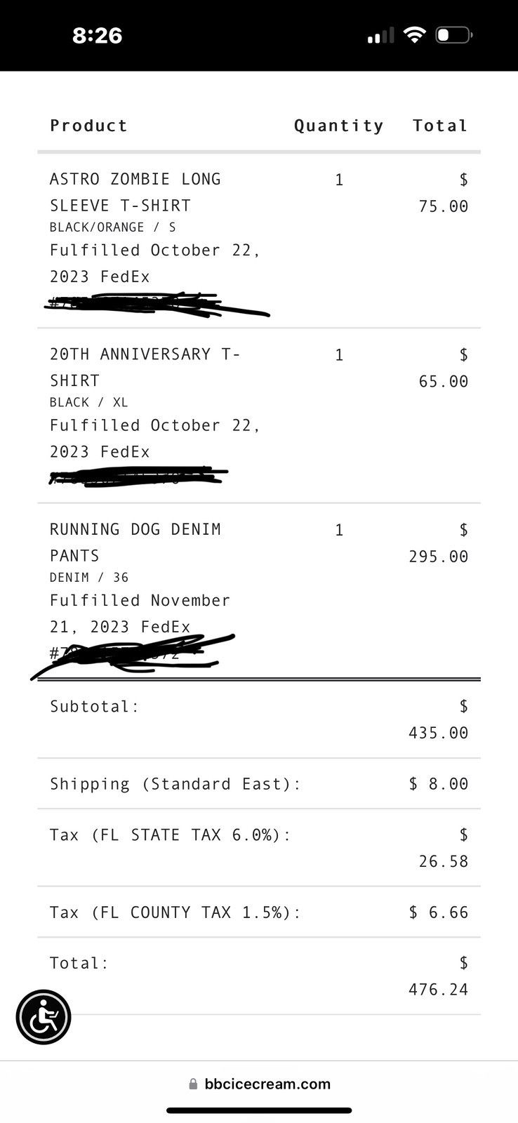Select the Total column header
The image size is (518, 1123).
[440, 126]
